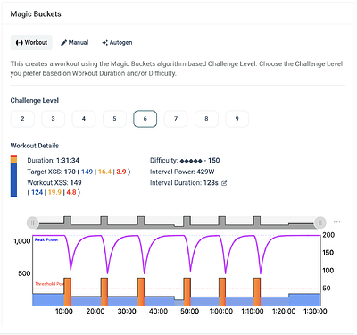Click the Threshold Power chart label
The image size is (357, 335).
tap(49, 284)
